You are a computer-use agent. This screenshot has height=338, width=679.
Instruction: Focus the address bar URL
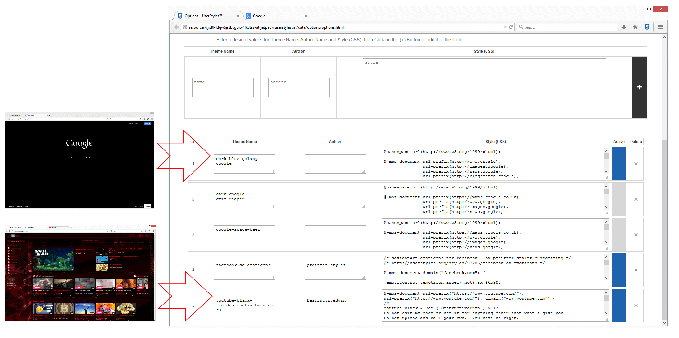(x=345, y=27)
